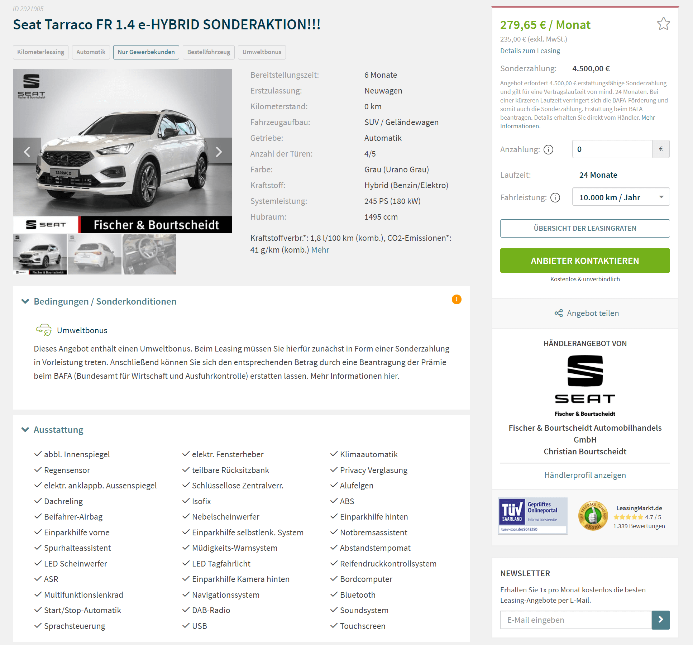Click the Touchscreen equipment entry
Viewport: 693px width, 645px height.
click(x=363, y=626)
